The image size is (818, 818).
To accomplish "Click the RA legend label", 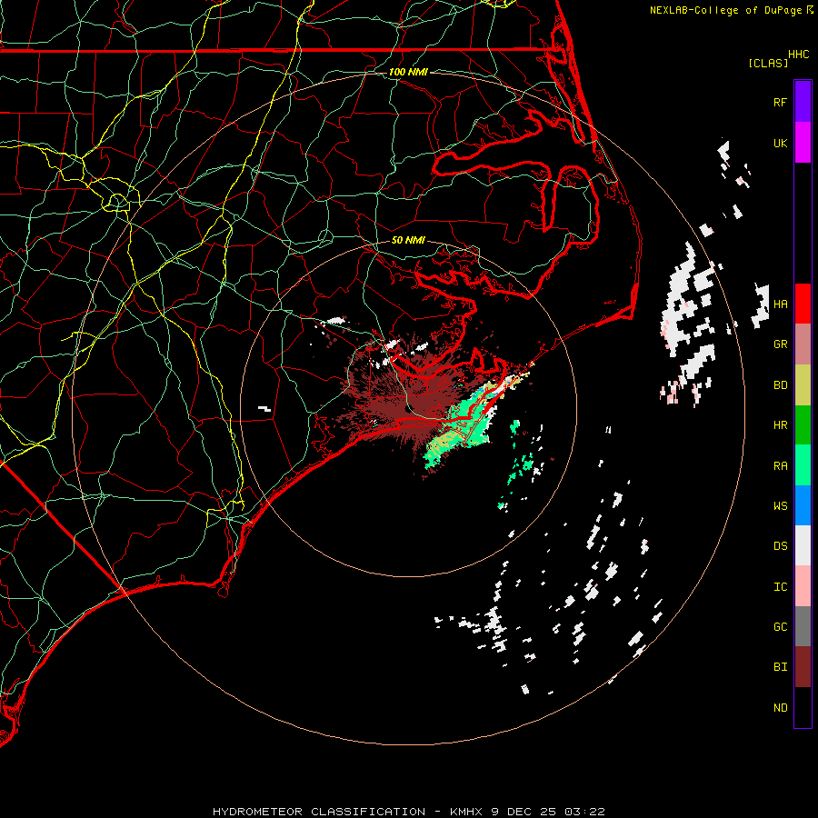I will click(780, 466).
